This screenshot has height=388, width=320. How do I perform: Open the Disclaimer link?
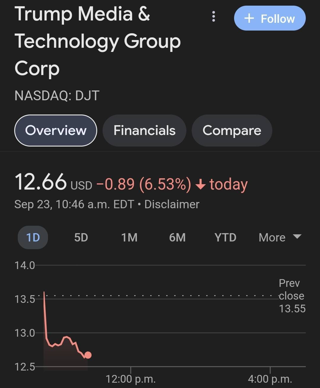click(x=172, y=204)
